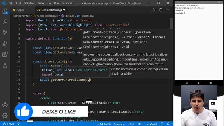224x126 pixels.
Task: Open the Search view in the activity bar
Action: tap(5, 22)
